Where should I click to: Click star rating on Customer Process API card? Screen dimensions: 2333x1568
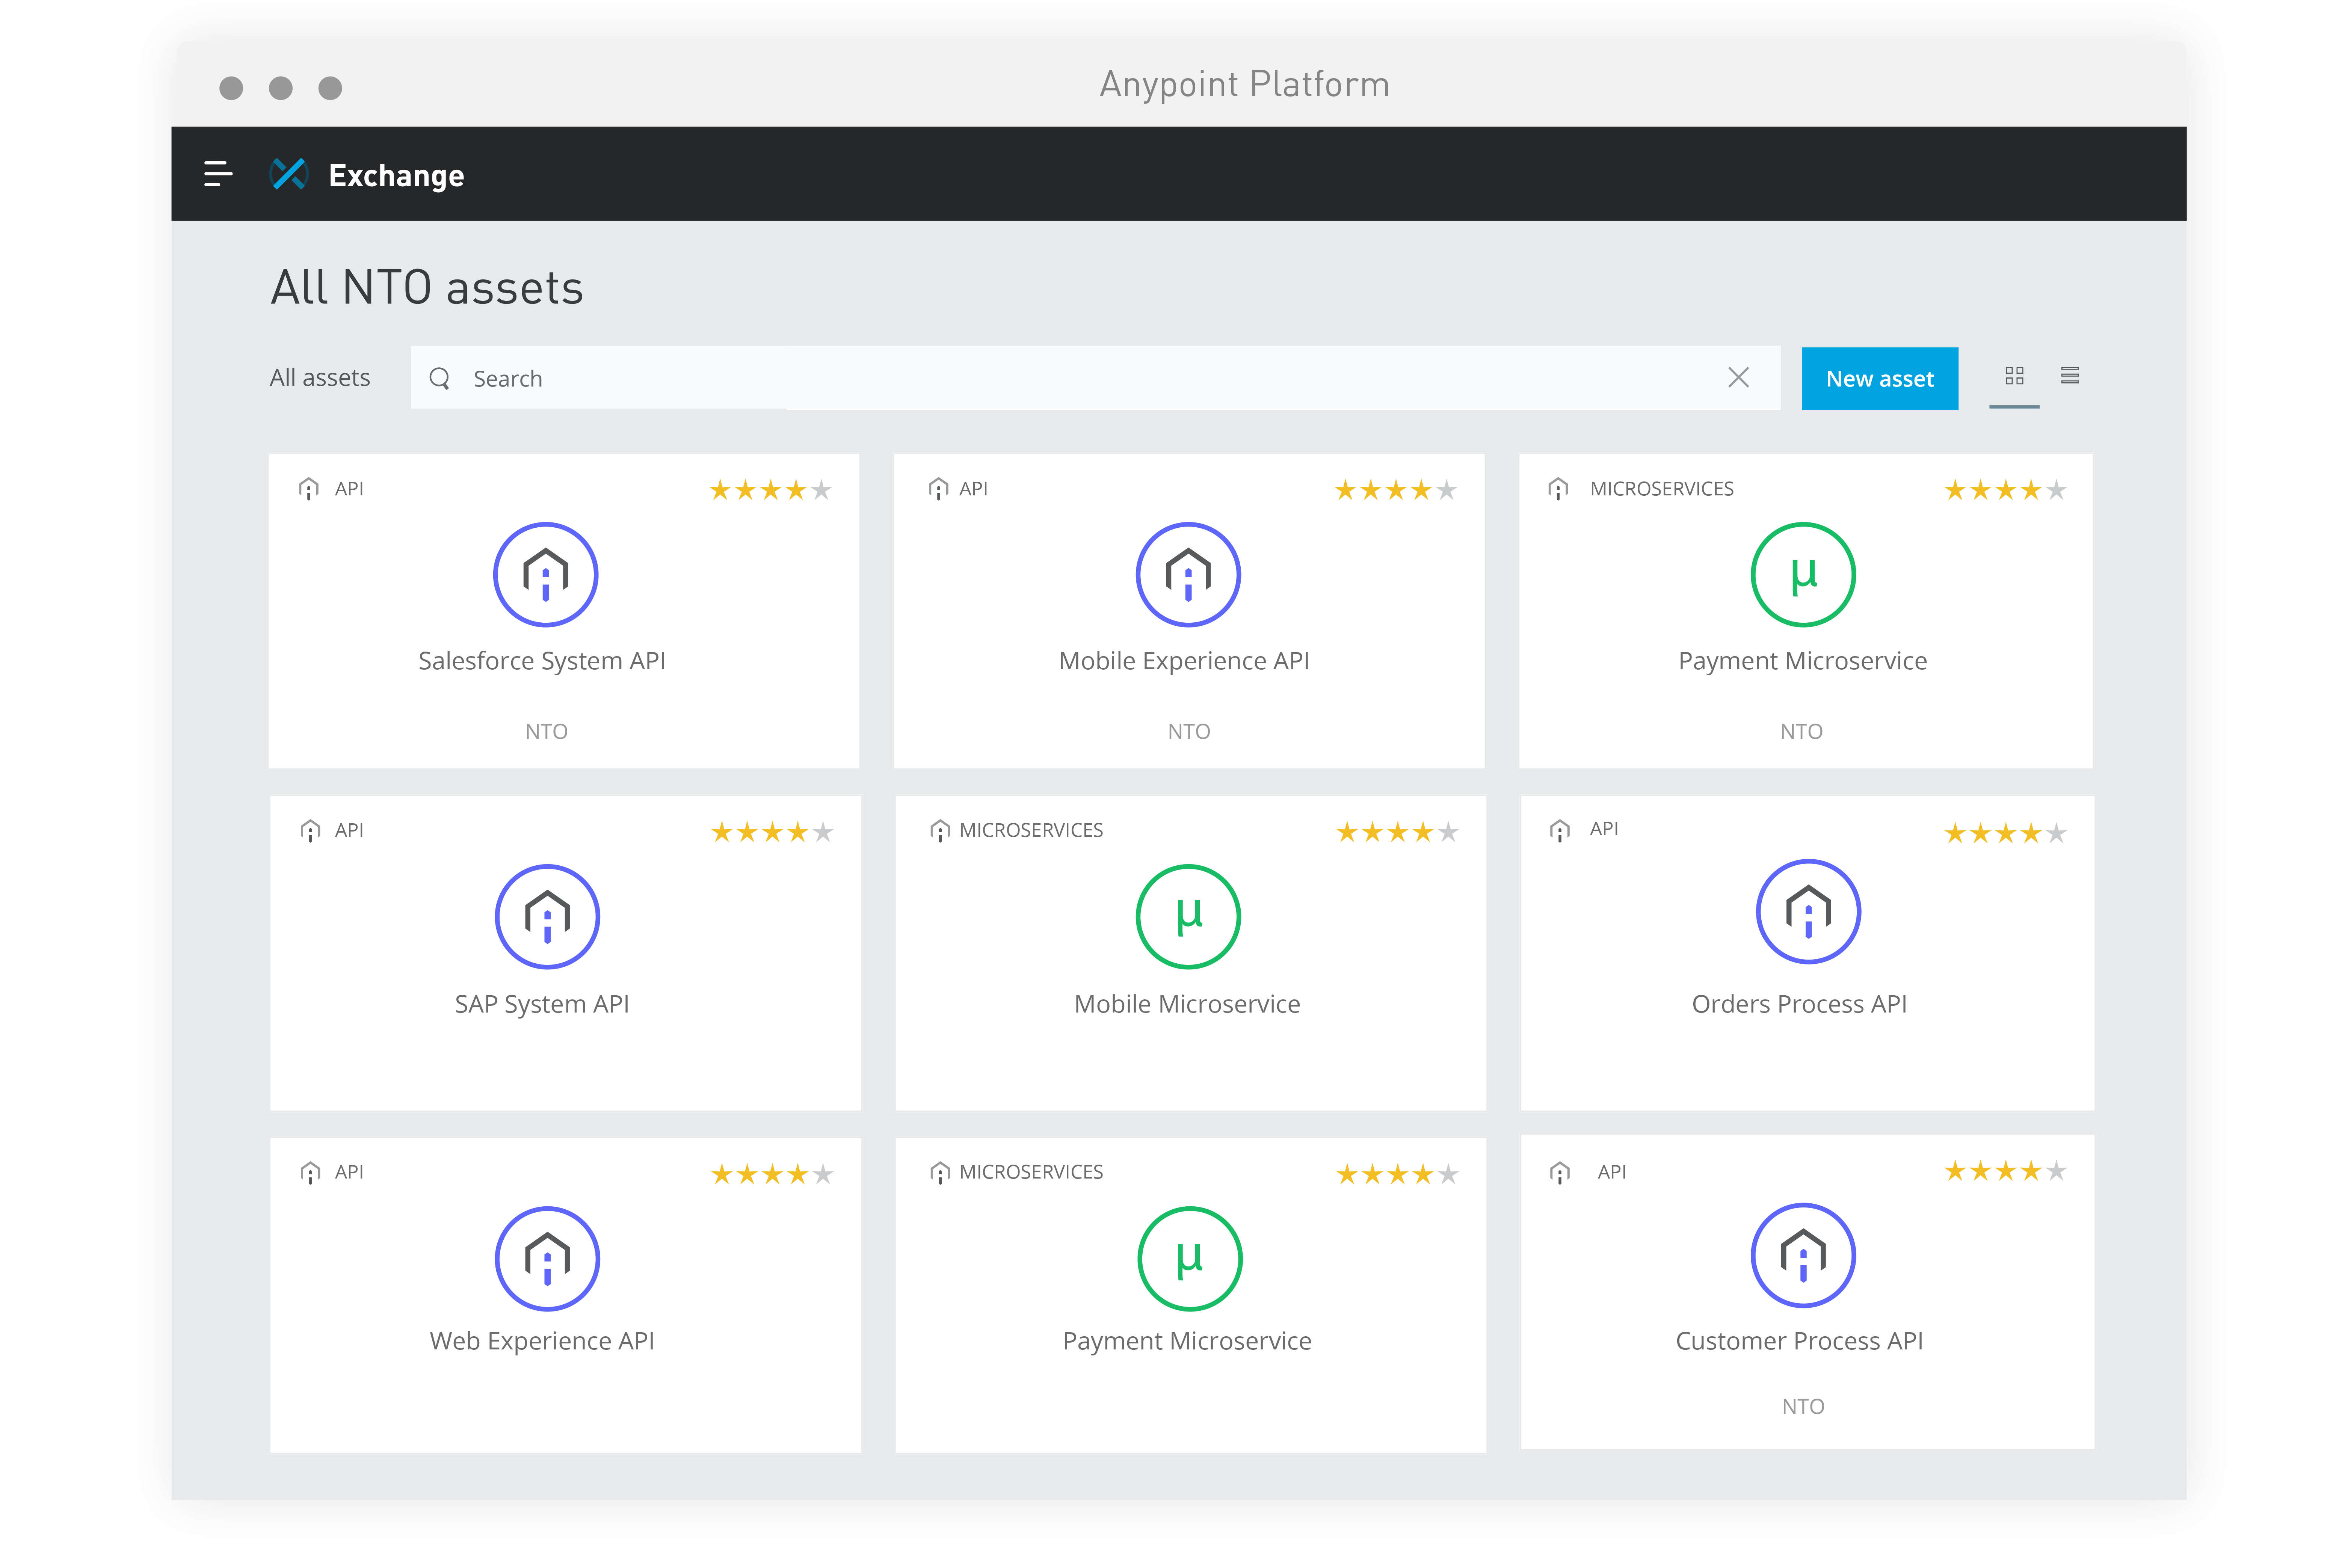pyautogui.click(x=2005, y=1171)
